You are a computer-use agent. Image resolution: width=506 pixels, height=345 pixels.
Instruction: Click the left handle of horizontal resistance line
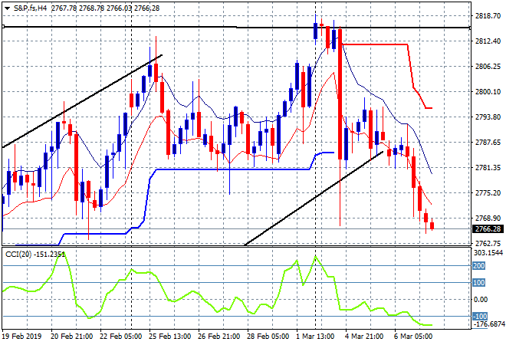tap(3, 27)
